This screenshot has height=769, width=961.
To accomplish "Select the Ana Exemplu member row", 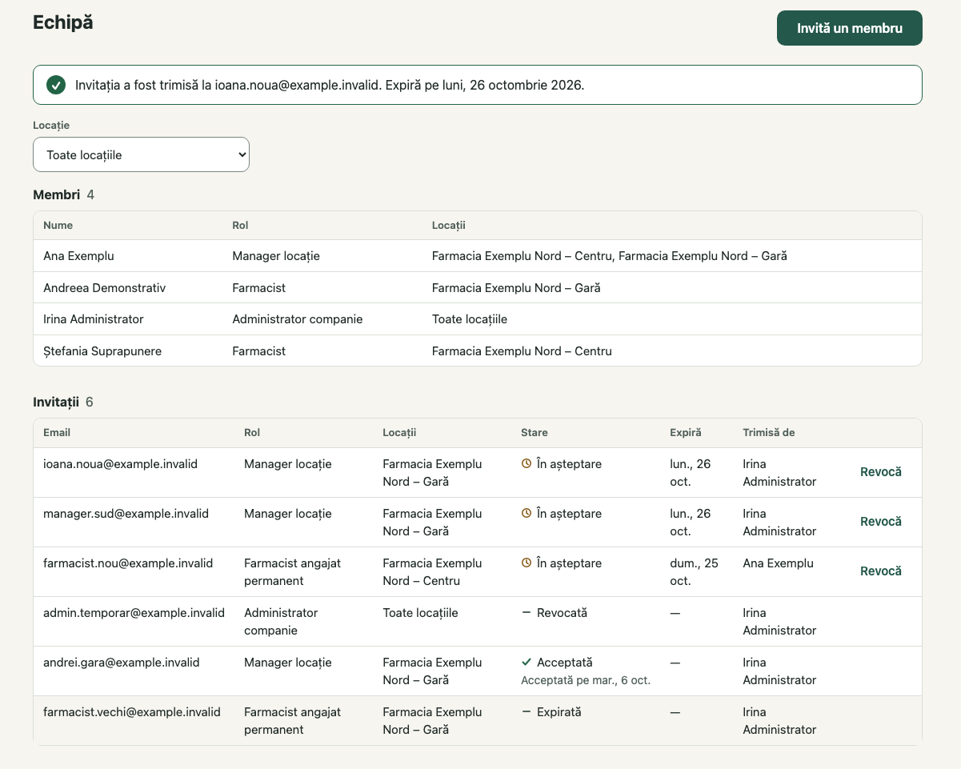I will (478, 256).
